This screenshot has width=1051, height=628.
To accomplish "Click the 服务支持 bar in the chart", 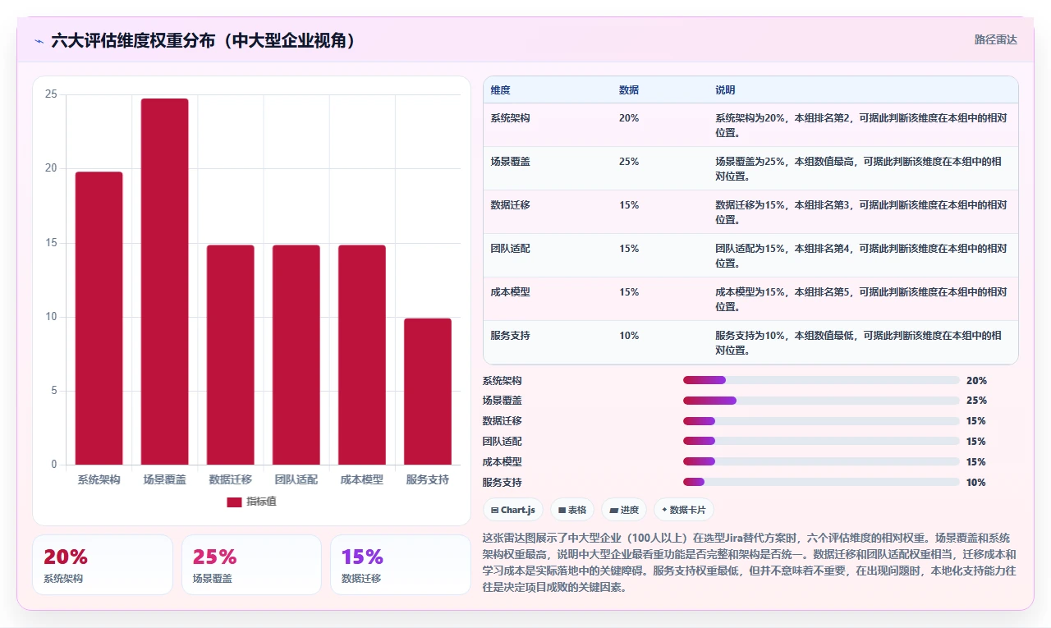I will click(428, 392).
